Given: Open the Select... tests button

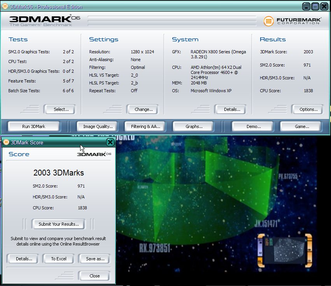Looking at the screenshot, I should (60, 109).
